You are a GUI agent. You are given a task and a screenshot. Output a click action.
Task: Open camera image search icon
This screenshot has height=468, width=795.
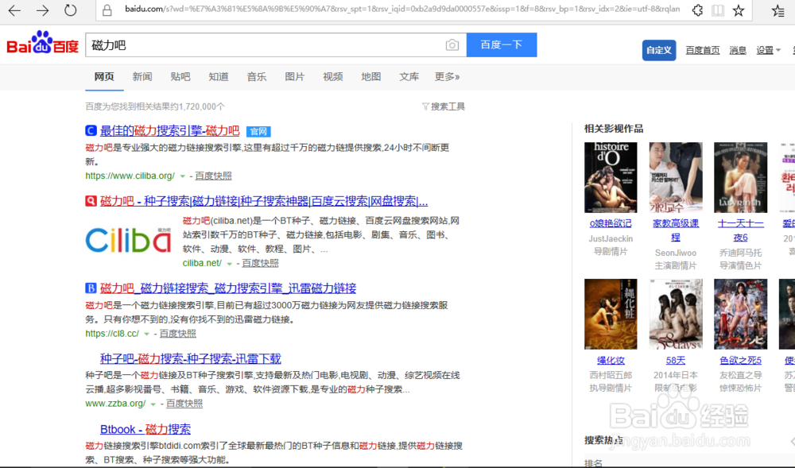[x=452, y=45]
